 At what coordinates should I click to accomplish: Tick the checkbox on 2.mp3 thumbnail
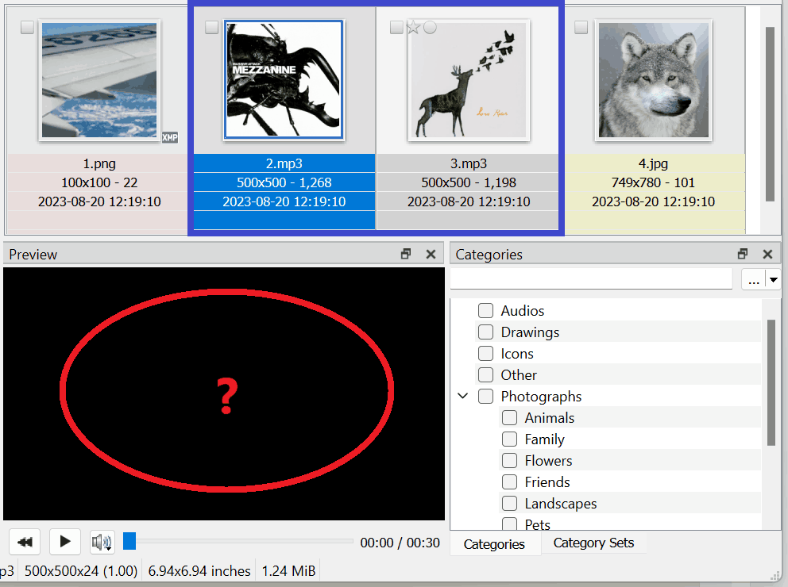[211, 27]
